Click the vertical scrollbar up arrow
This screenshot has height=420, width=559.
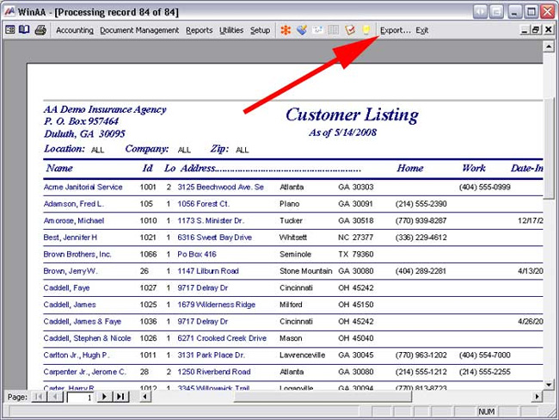tap(549, 46)
